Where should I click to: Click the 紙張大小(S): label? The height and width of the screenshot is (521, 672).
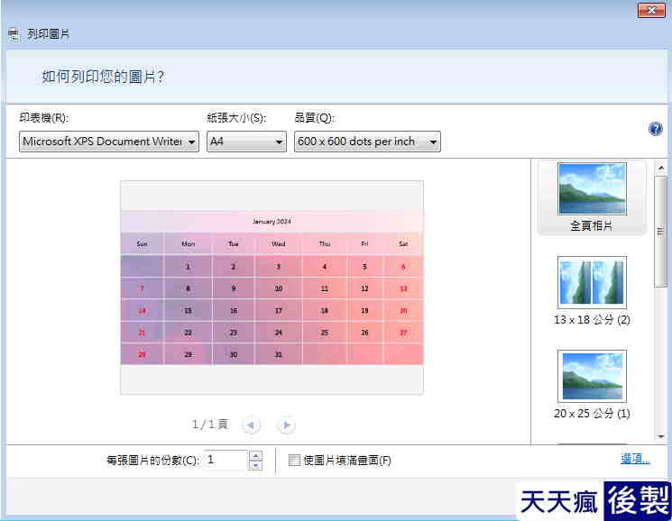click(236, 118)
